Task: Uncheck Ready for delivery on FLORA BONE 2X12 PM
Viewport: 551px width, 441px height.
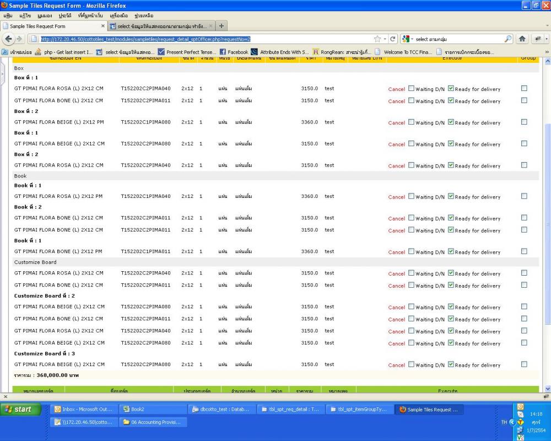Action: (451, 251)
